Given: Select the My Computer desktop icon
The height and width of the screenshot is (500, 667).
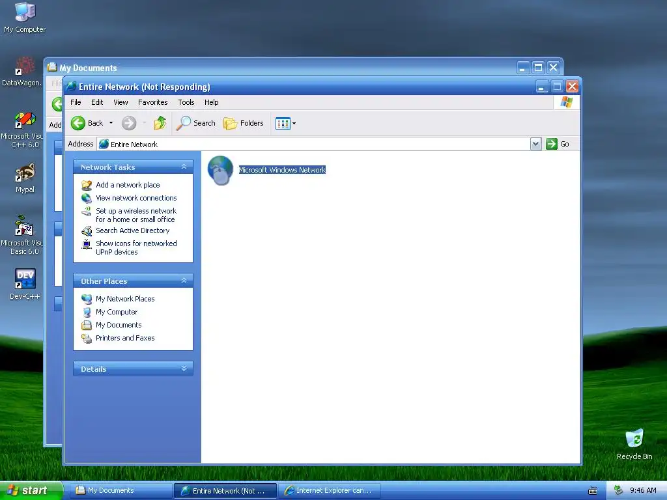Looking at the screenshot, I should [25, 12].
